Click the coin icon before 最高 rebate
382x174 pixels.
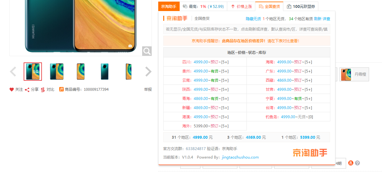coord(185,6)
